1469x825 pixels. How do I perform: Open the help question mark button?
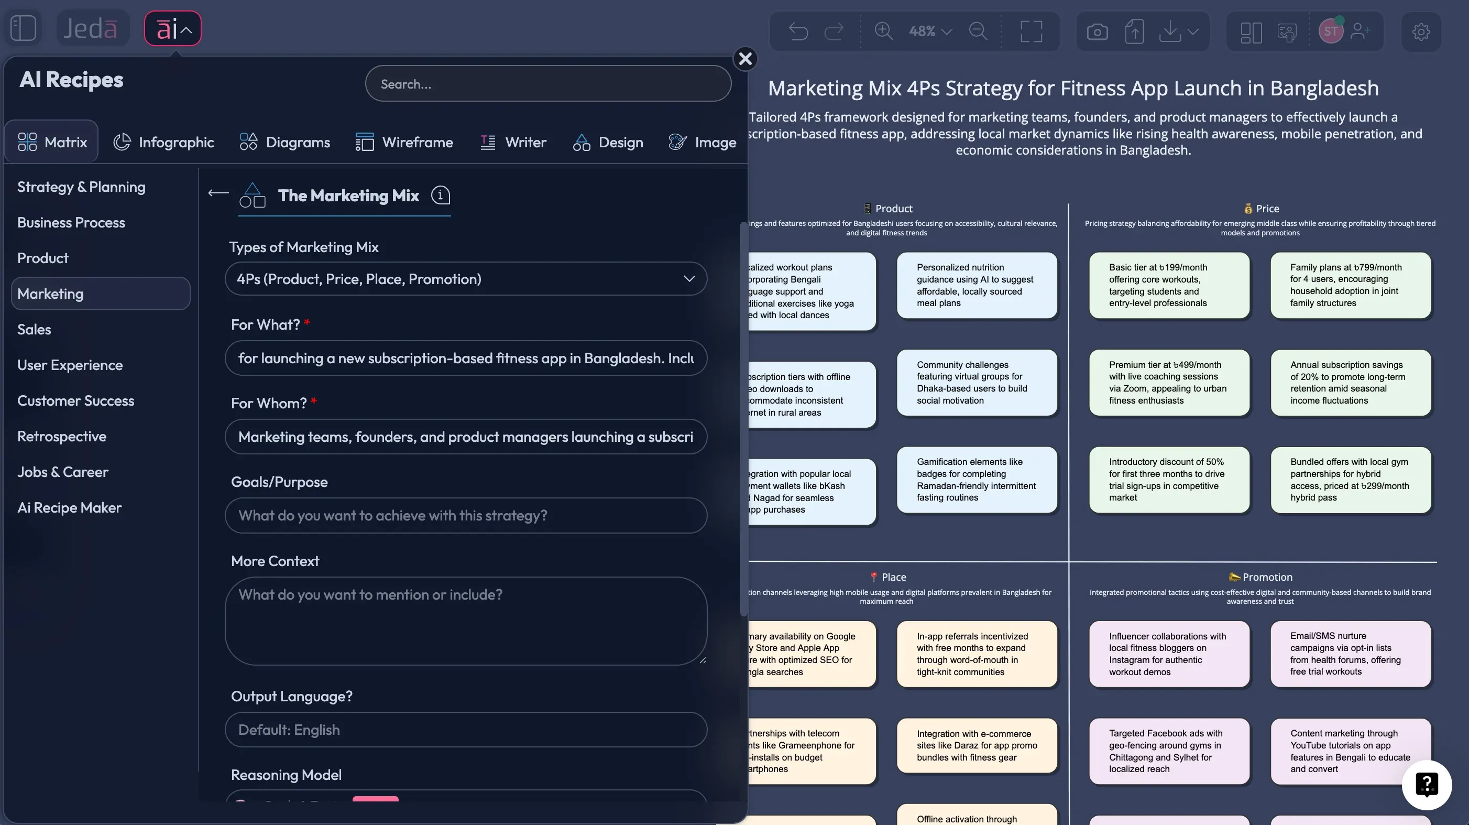[x=1428, y=785]
